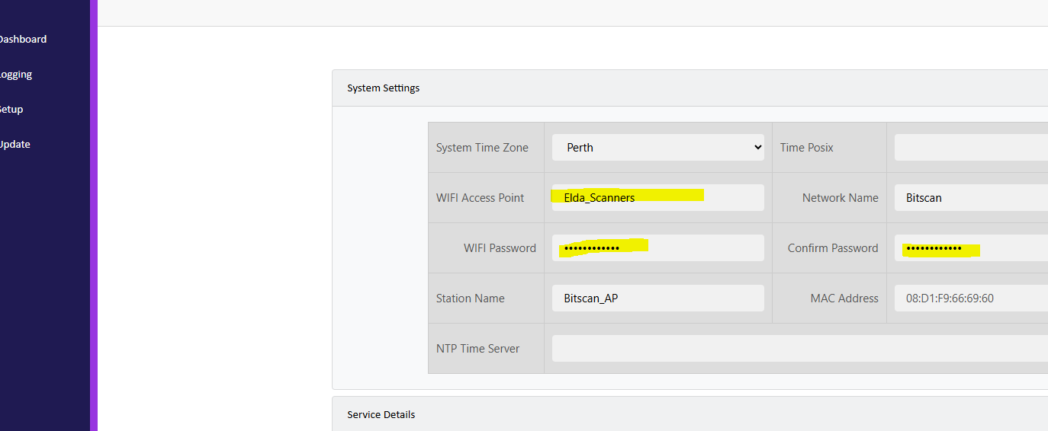The image size is (1048, 431).
Task: Click the System Time Zone label
Action: (x=482, y=147)
